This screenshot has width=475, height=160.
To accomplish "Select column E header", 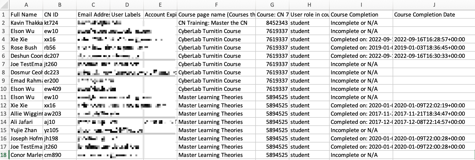I will tap(160, 5).
